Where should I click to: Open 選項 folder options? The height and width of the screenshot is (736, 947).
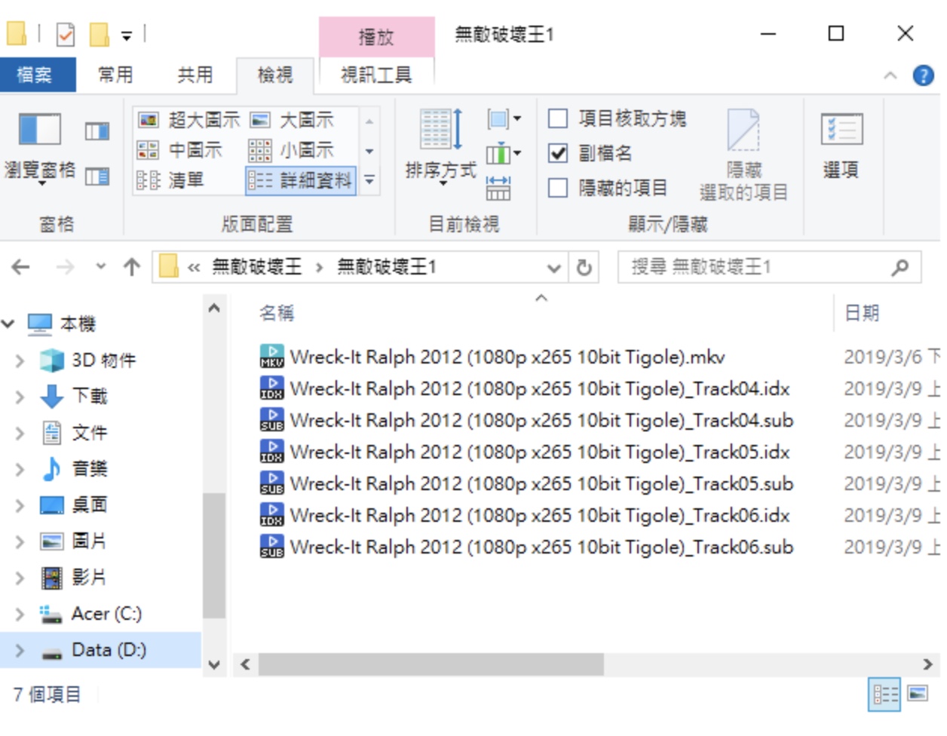(841, 147)
